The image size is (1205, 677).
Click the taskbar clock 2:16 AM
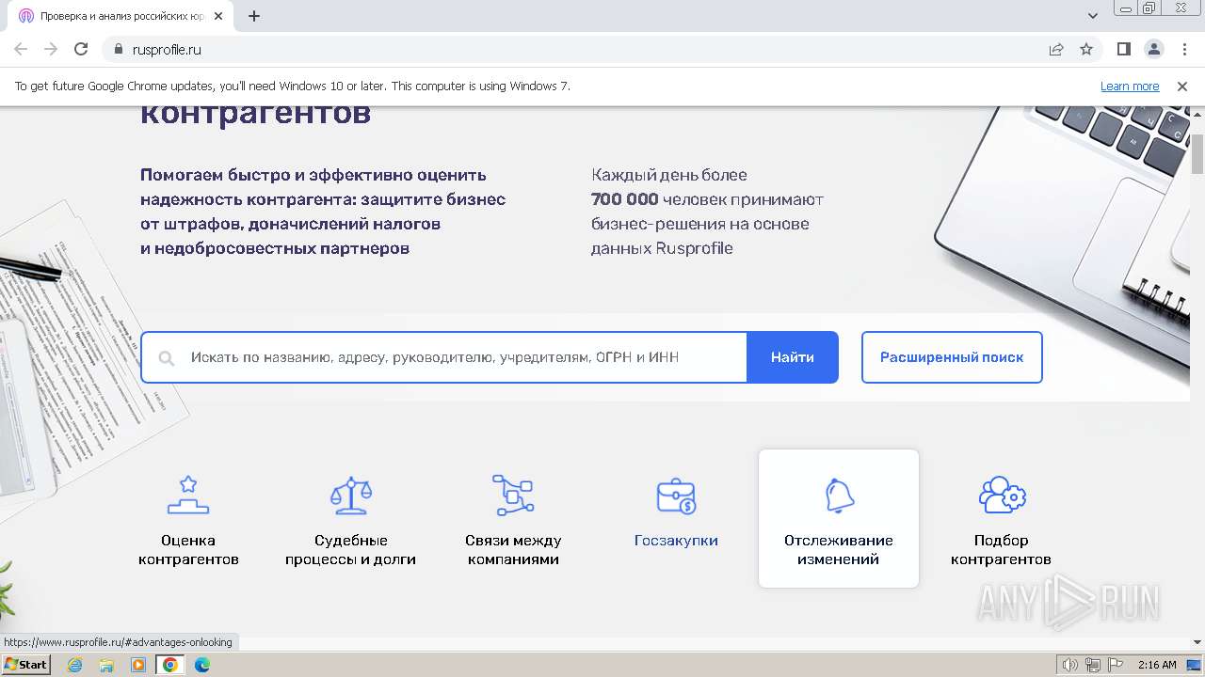coord(1157,665)
